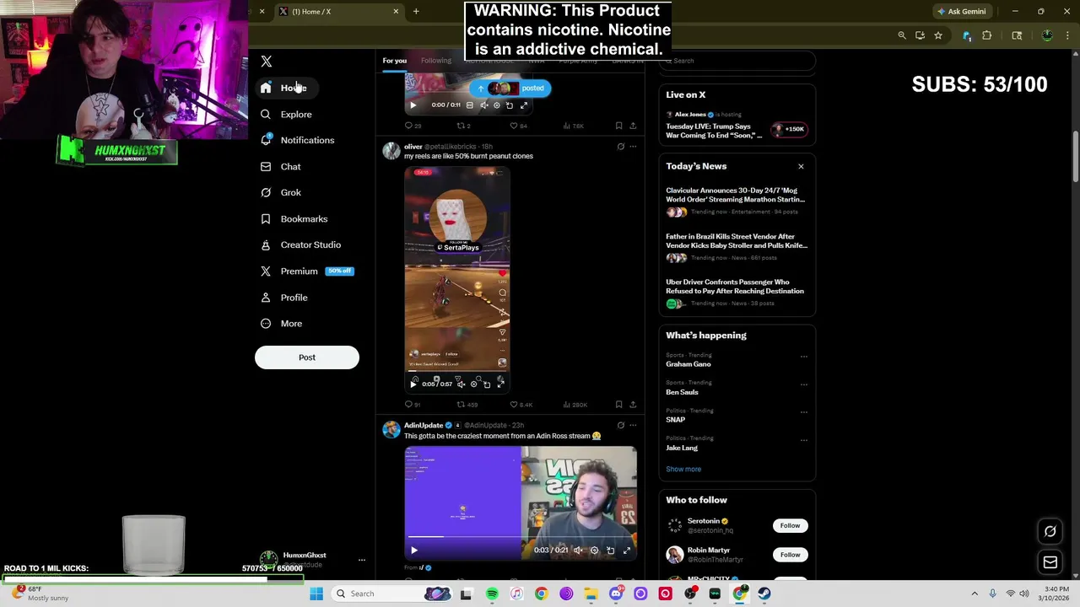
Task: Open HumxnGhxst account menu dots
Action: pos(361,560)
